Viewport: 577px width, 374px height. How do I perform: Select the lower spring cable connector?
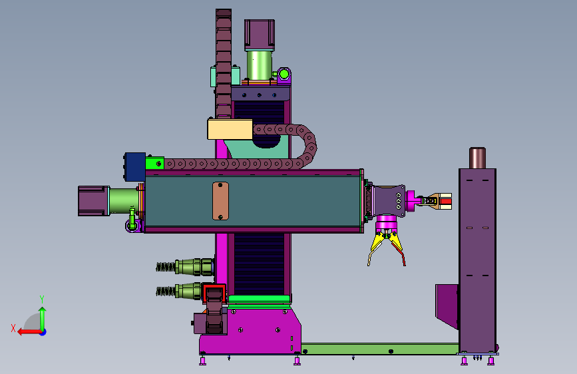(x=179, y=291)
